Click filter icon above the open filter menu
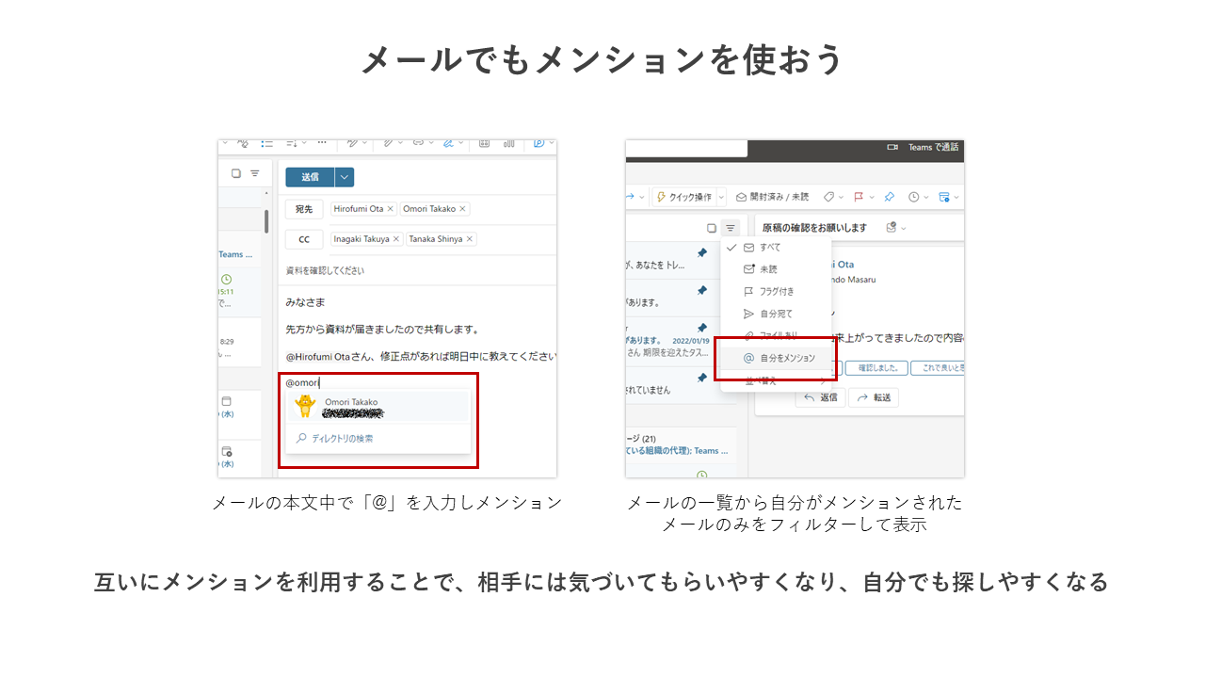The height and width of the screenshot is (678, 1205). click(731, 228)
